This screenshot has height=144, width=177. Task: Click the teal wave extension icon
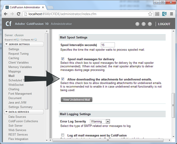click(165, 14)
